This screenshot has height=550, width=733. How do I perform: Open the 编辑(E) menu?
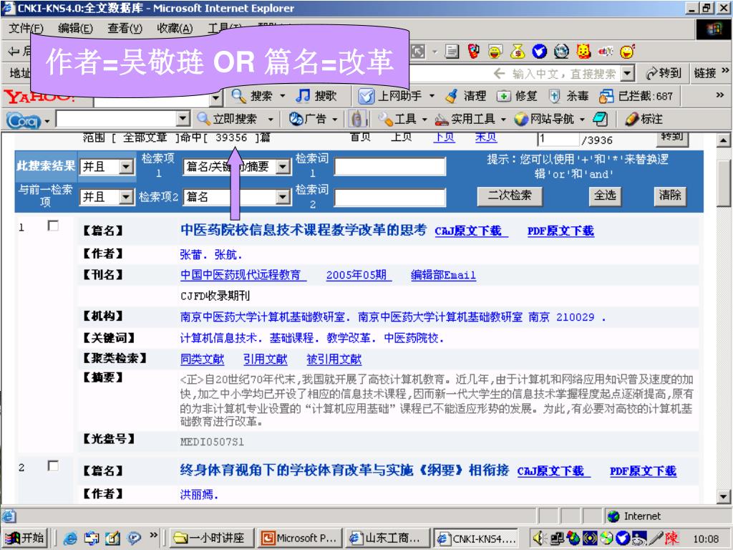coord(75,29)
